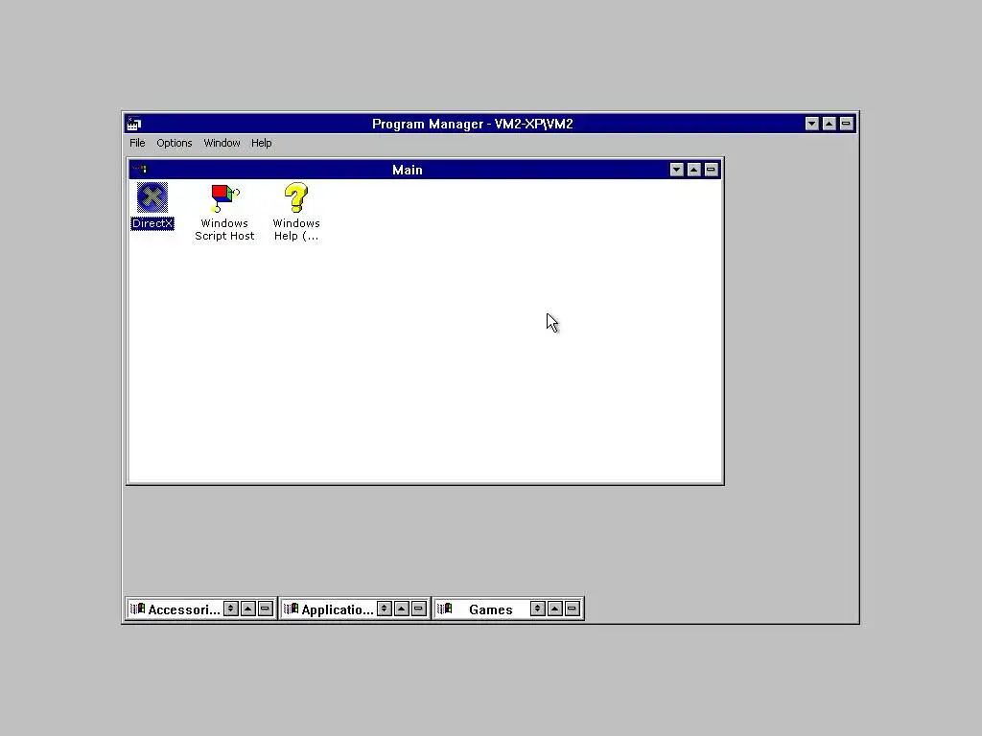Click the 'Windows Script Host' label
Image resolution: width=982 pixels, height=736 pixels.
pos(224,230)
